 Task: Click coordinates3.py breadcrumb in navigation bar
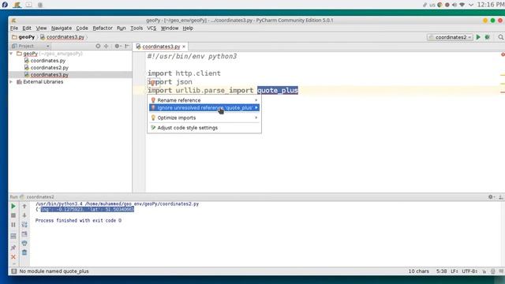(62, 37)
